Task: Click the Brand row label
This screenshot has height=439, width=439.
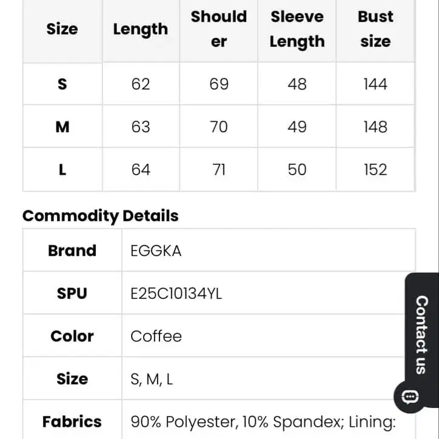Action: pyautogui.click(x=72, y=251)
